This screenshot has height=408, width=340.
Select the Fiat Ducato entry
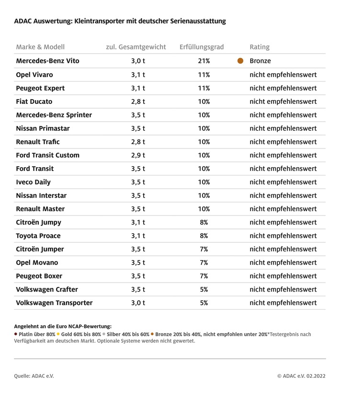(34, 102)
